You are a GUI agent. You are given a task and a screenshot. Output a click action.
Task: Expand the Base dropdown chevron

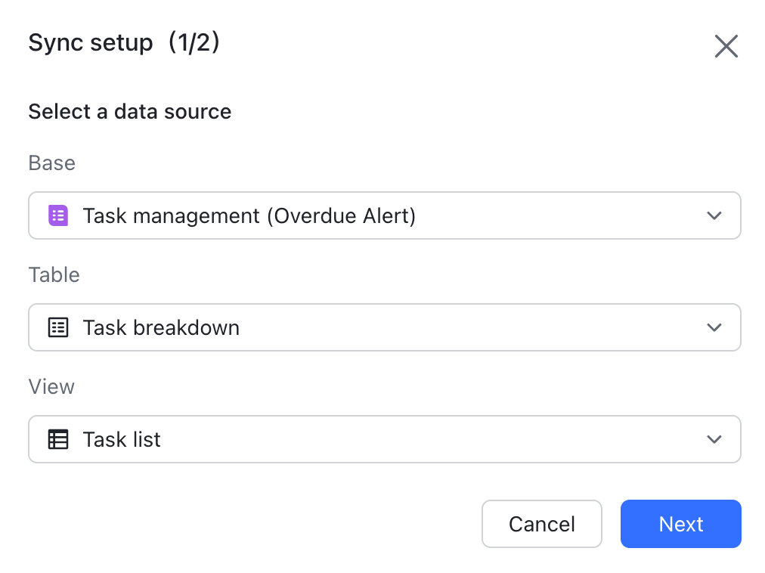coord(714,215)
